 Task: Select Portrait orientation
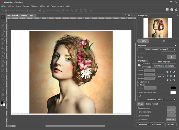pyautogui.click(x=143, y=64)
